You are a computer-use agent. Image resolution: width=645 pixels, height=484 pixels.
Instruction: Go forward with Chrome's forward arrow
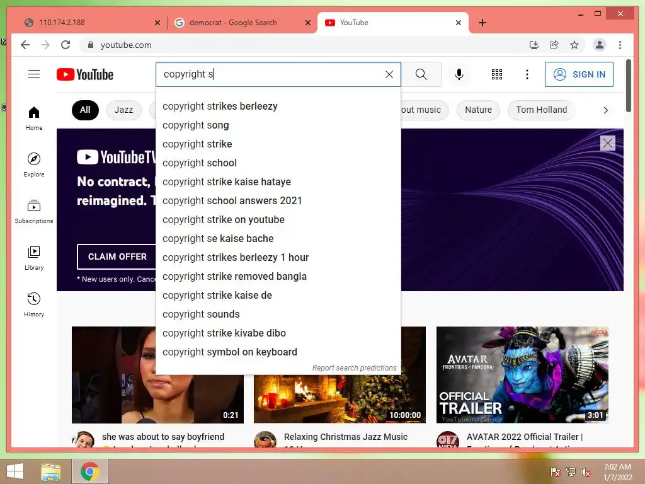click(45, 45)
